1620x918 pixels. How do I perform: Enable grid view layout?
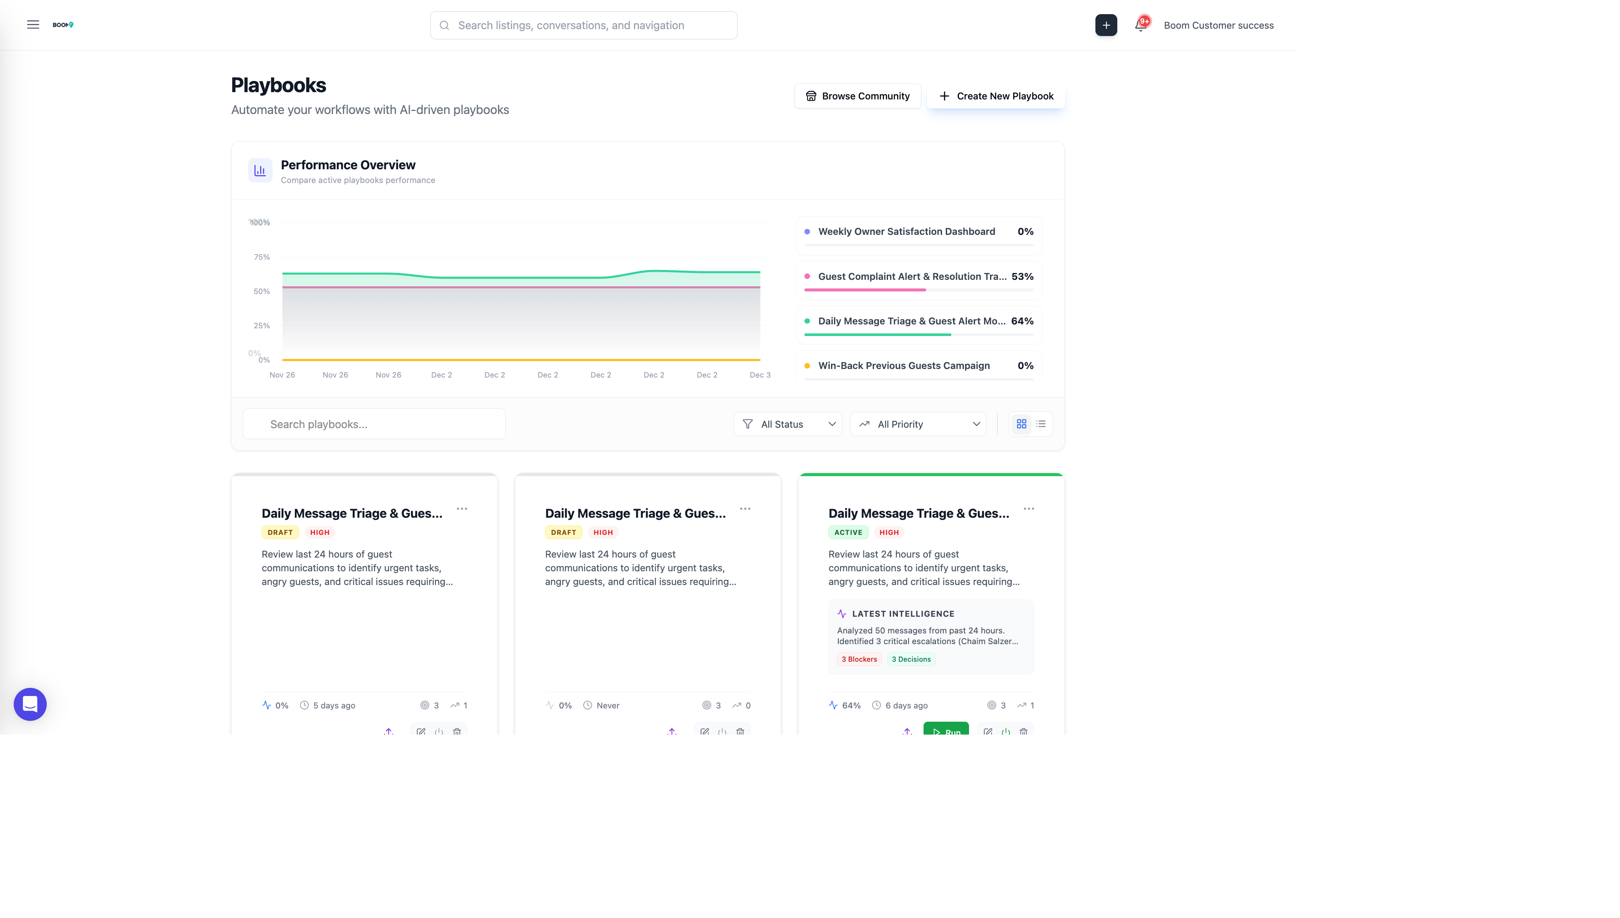pos(1021,424)
